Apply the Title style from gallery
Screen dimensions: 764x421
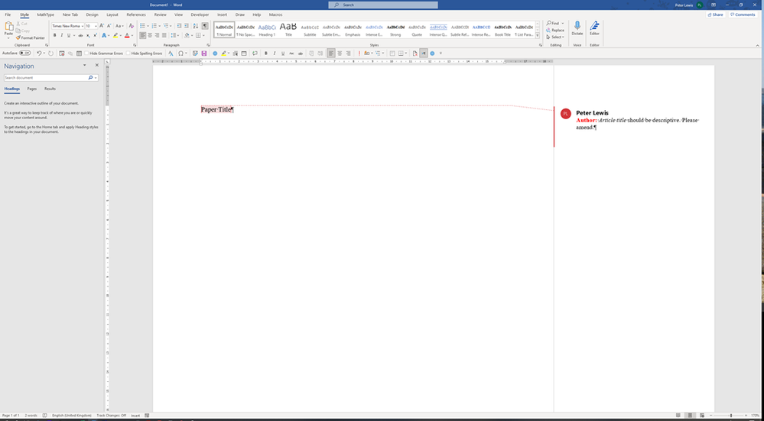coord(288,30)
